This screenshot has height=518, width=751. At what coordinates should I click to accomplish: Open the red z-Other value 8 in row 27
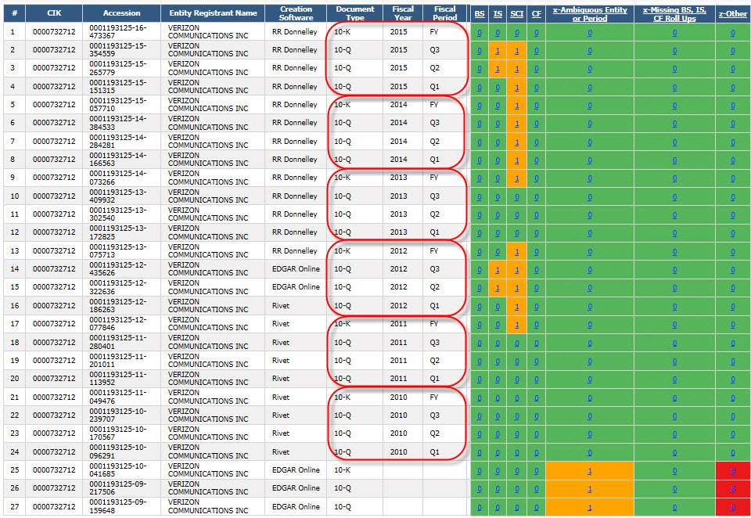[733, 508]
